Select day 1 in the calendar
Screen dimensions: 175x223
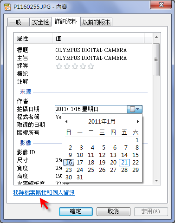point(137,140)
